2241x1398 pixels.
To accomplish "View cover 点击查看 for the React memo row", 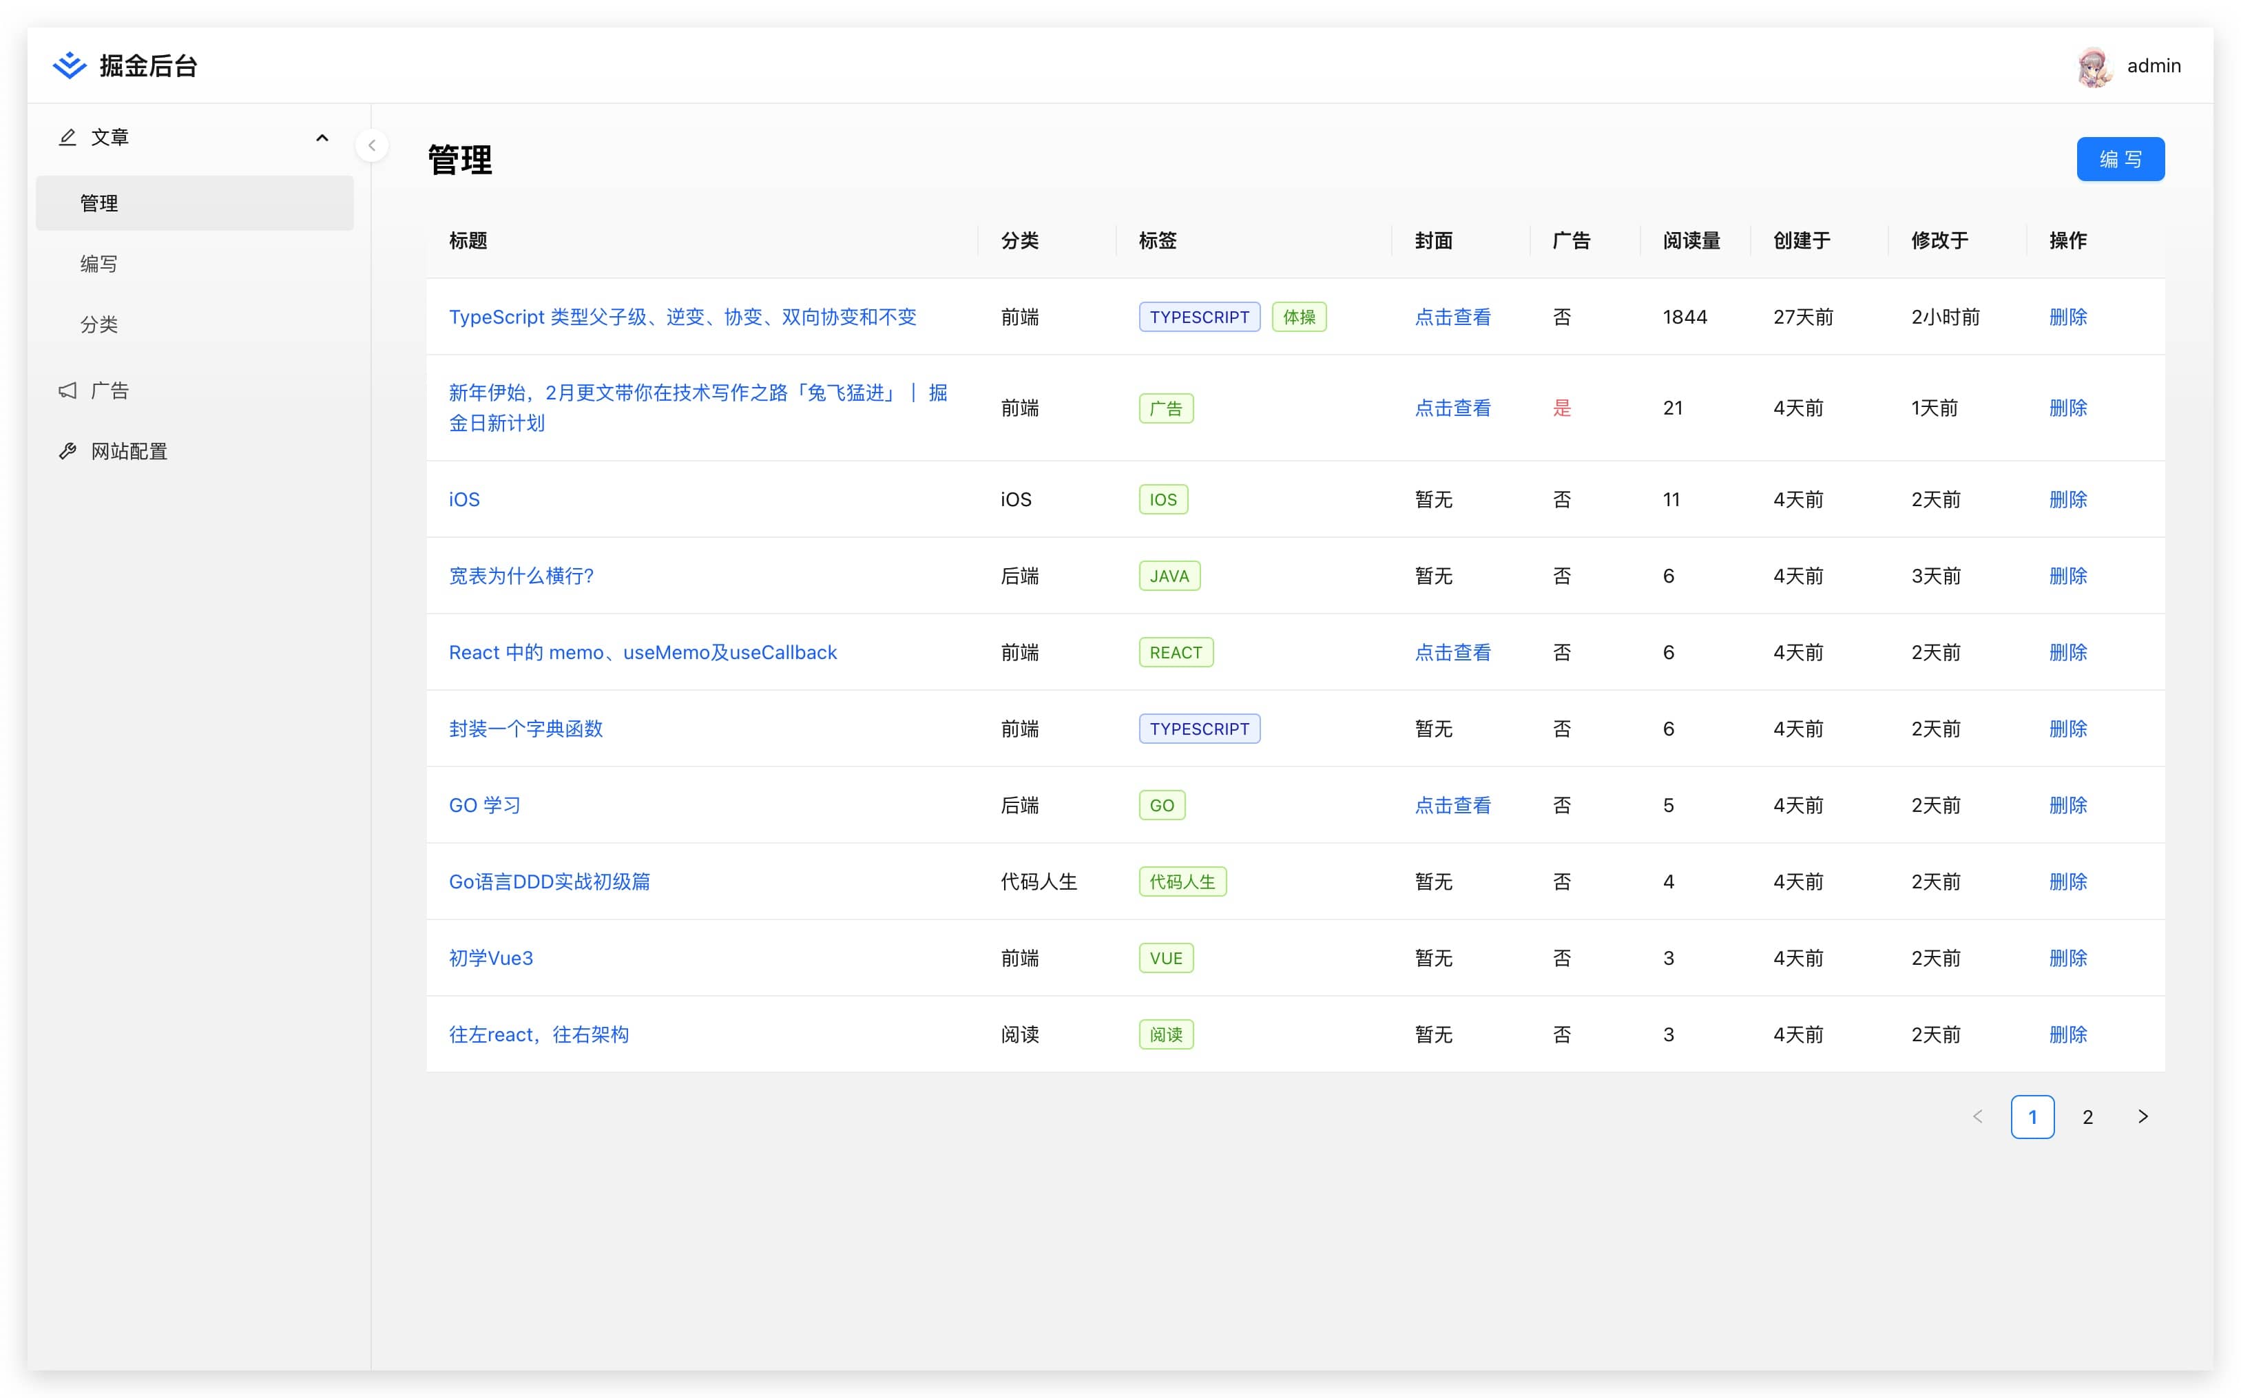I will [1452, 653].
